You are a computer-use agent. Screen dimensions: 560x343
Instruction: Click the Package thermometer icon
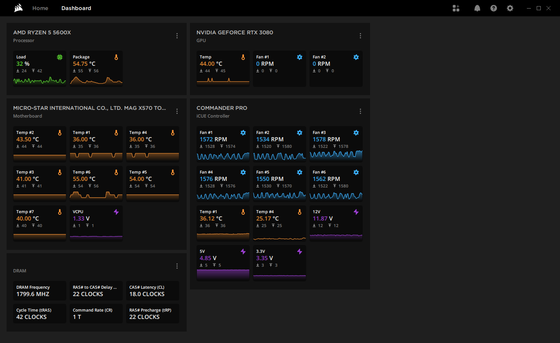point(116,57)
